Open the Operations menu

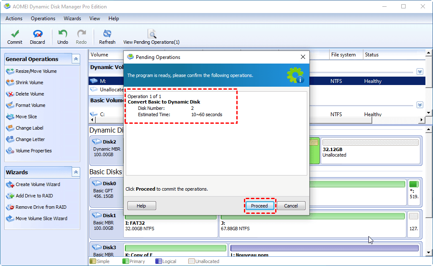43,19
